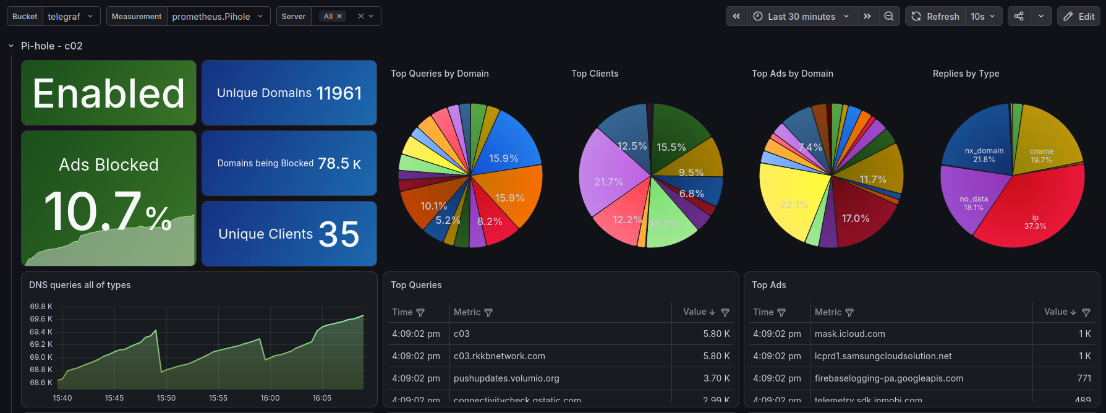Click the Refresh button
The height and width of the screenshot is (413, 1106).
(935, 17)
